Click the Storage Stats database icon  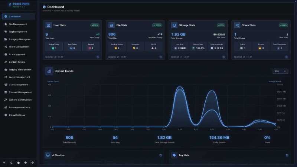tap(174, 25)
